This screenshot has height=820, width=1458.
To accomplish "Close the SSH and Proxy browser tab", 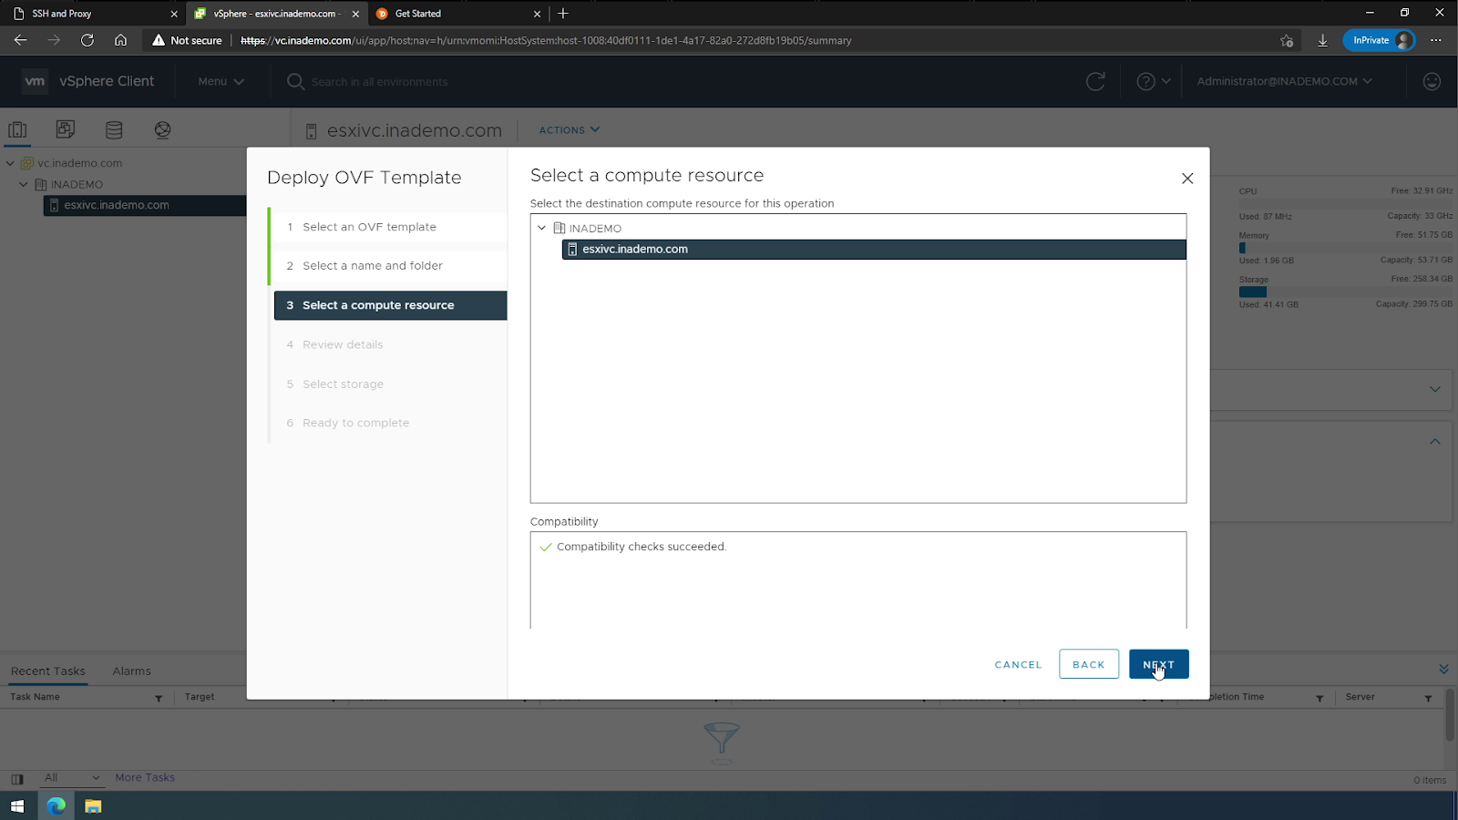I will (174, 14).
